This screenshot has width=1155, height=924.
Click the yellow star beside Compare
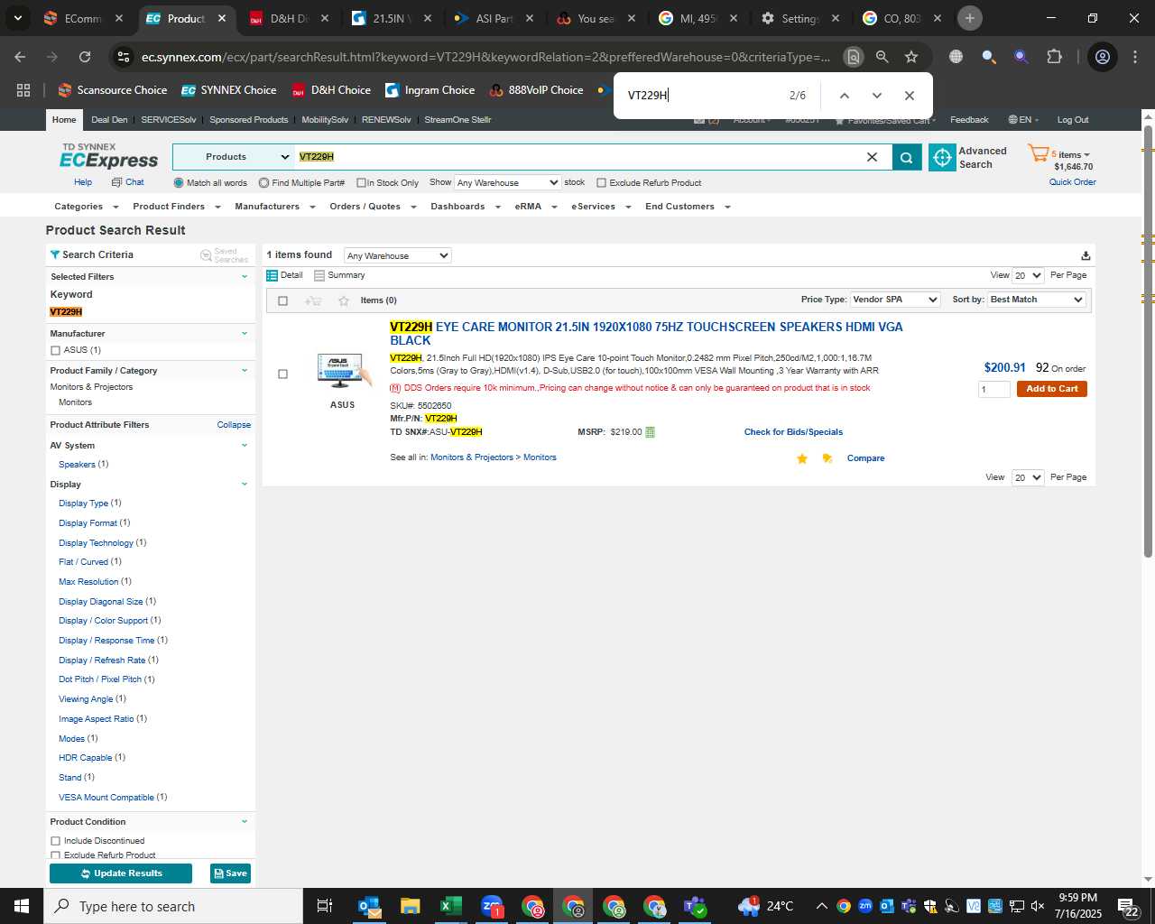click(802, 458)
